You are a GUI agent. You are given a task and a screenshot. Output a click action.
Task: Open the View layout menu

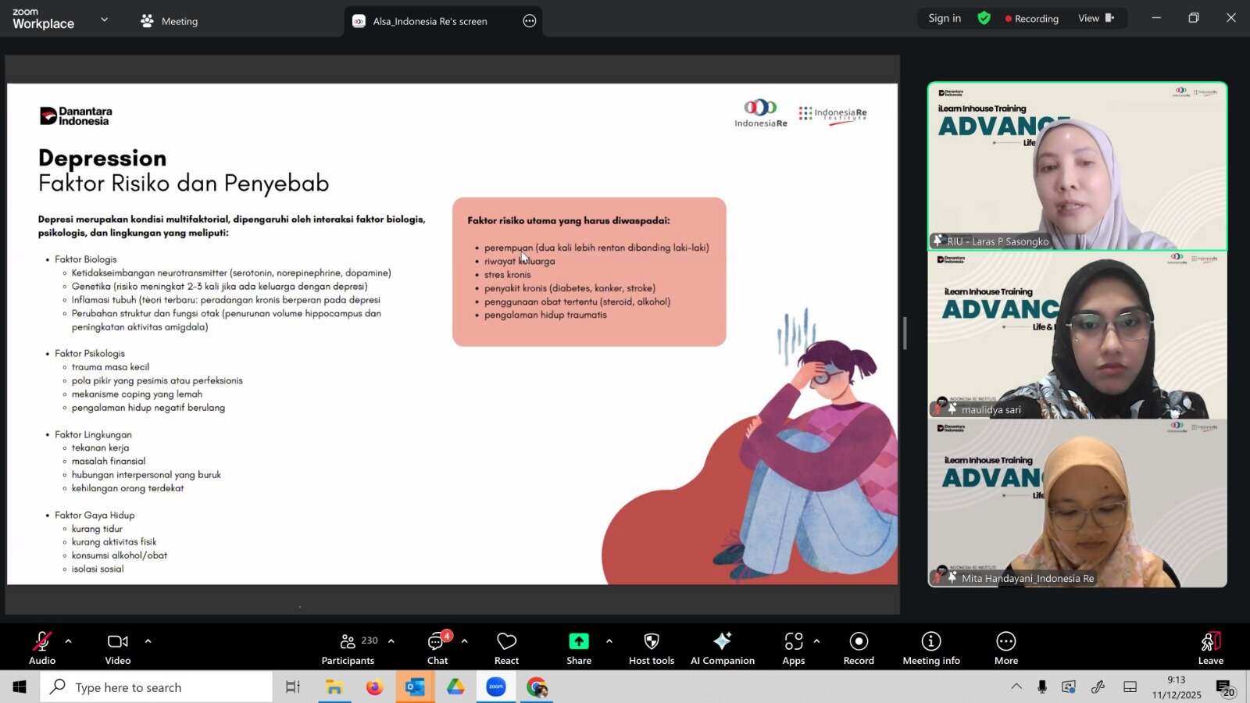click(x=1095, y=18)
